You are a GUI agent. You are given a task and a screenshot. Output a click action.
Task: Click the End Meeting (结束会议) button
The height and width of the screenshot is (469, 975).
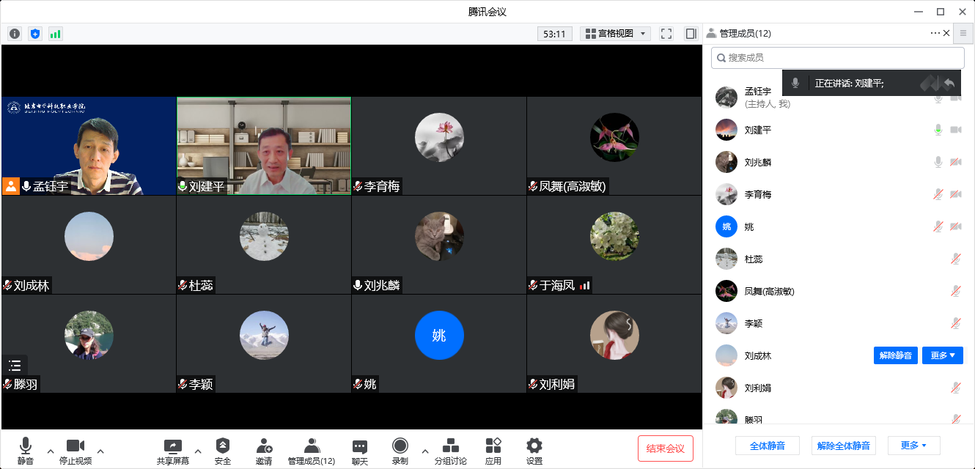pyautogui.click(x=665, y=448)
